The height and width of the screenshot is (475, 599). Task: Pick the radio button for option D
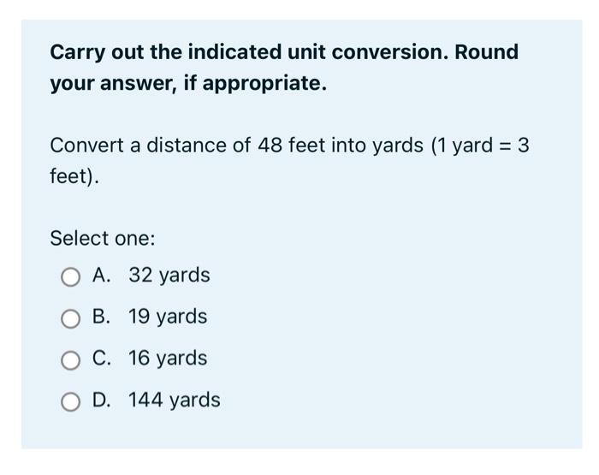click(71, 402)
